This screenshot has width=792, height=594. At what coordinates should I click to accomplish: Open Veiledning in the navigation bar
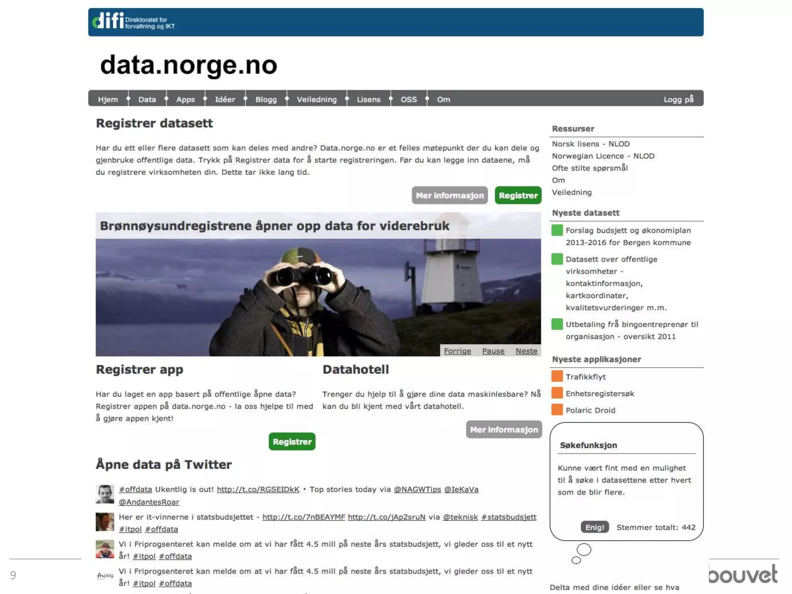coord(317,99)
